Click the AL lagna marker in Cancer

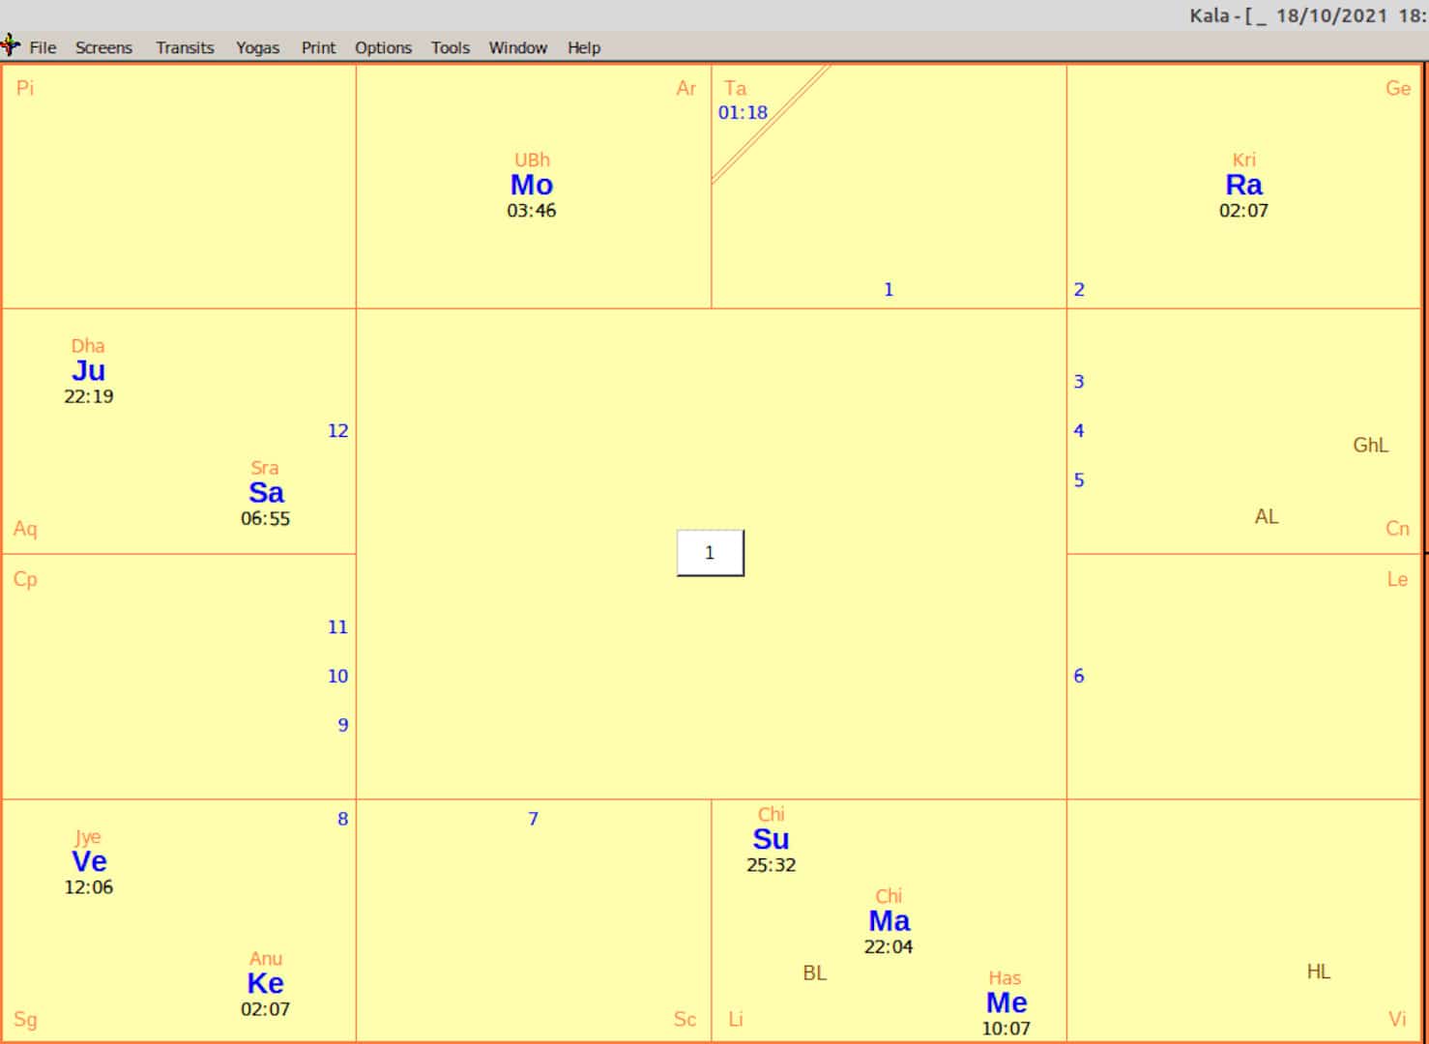[1267, 516]
